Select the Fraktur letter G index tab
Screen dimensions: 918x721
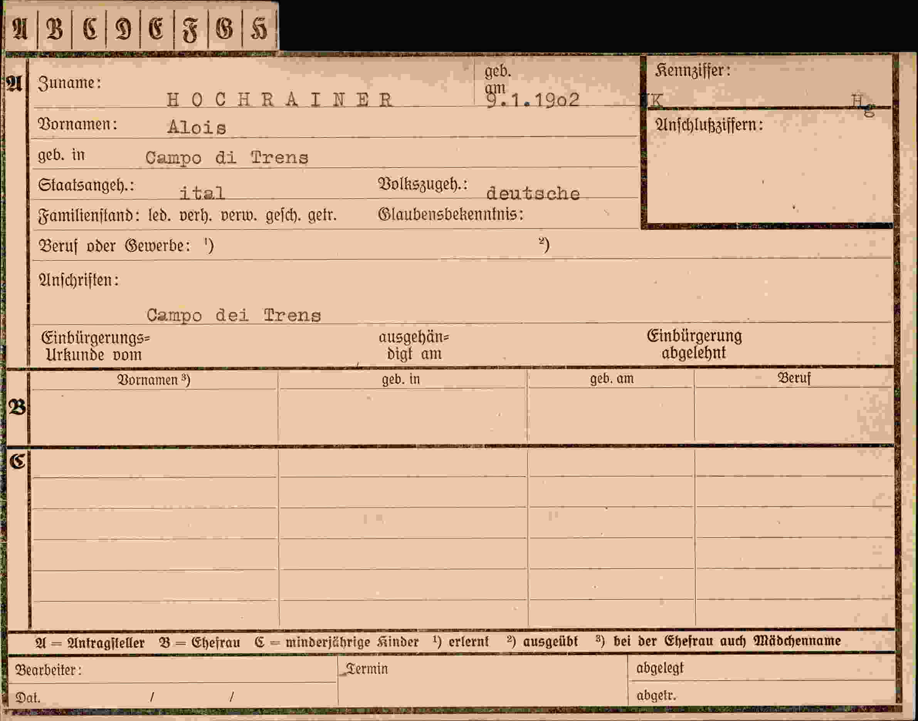click(x=225, y=30)
